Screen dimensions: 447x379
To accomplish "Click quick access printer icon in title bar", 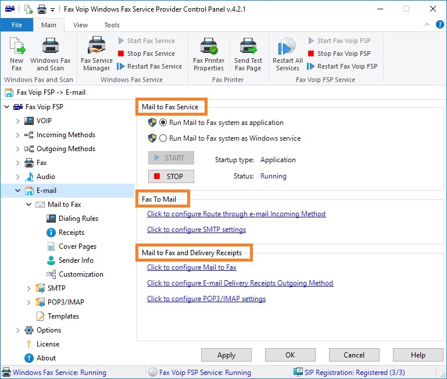I will pos(42,9).
